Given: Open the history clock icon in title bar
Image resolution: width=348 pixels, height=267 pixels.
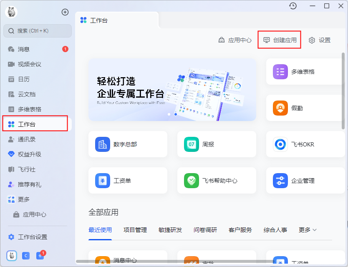Looking at the screenshot, I should [x=293, y=6].
